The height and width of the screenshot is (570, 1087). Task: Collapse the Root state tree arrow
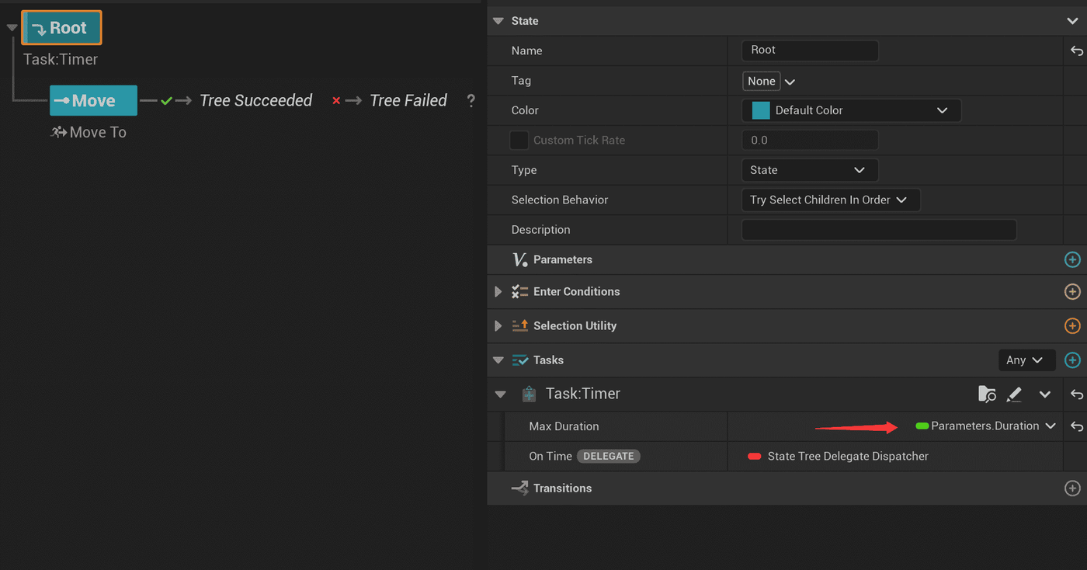[12, 28]
